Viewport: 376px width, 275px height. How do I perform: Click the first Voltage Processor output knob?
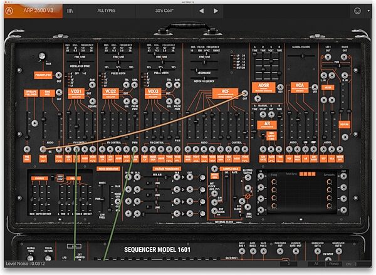202,178
